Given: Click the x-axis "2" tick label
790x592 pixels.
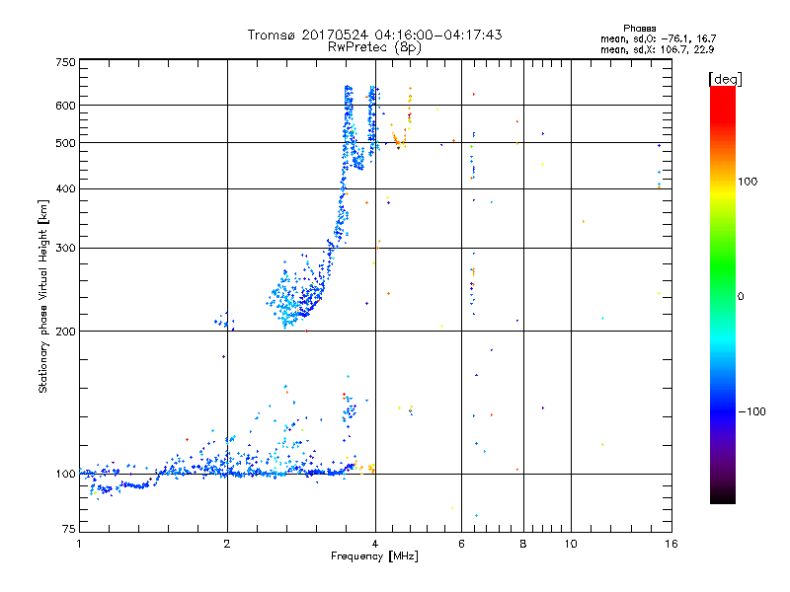Looking at the screenshot, I should (x=227, y=544).
